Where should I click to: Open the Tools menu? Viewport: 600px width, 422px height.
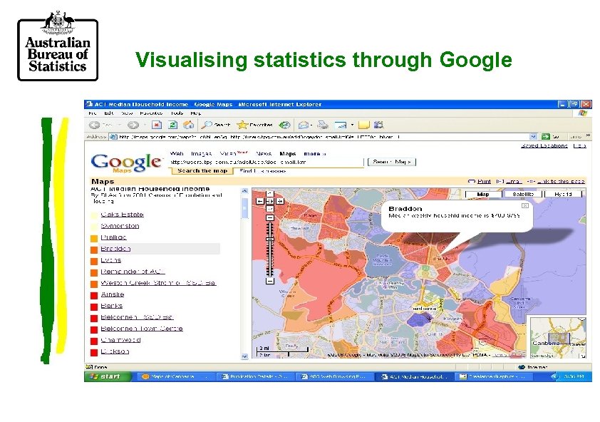177,113
